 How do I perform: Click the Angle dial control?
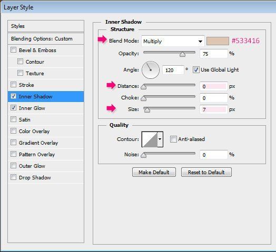pyautogui.click(x=151, y=70)
